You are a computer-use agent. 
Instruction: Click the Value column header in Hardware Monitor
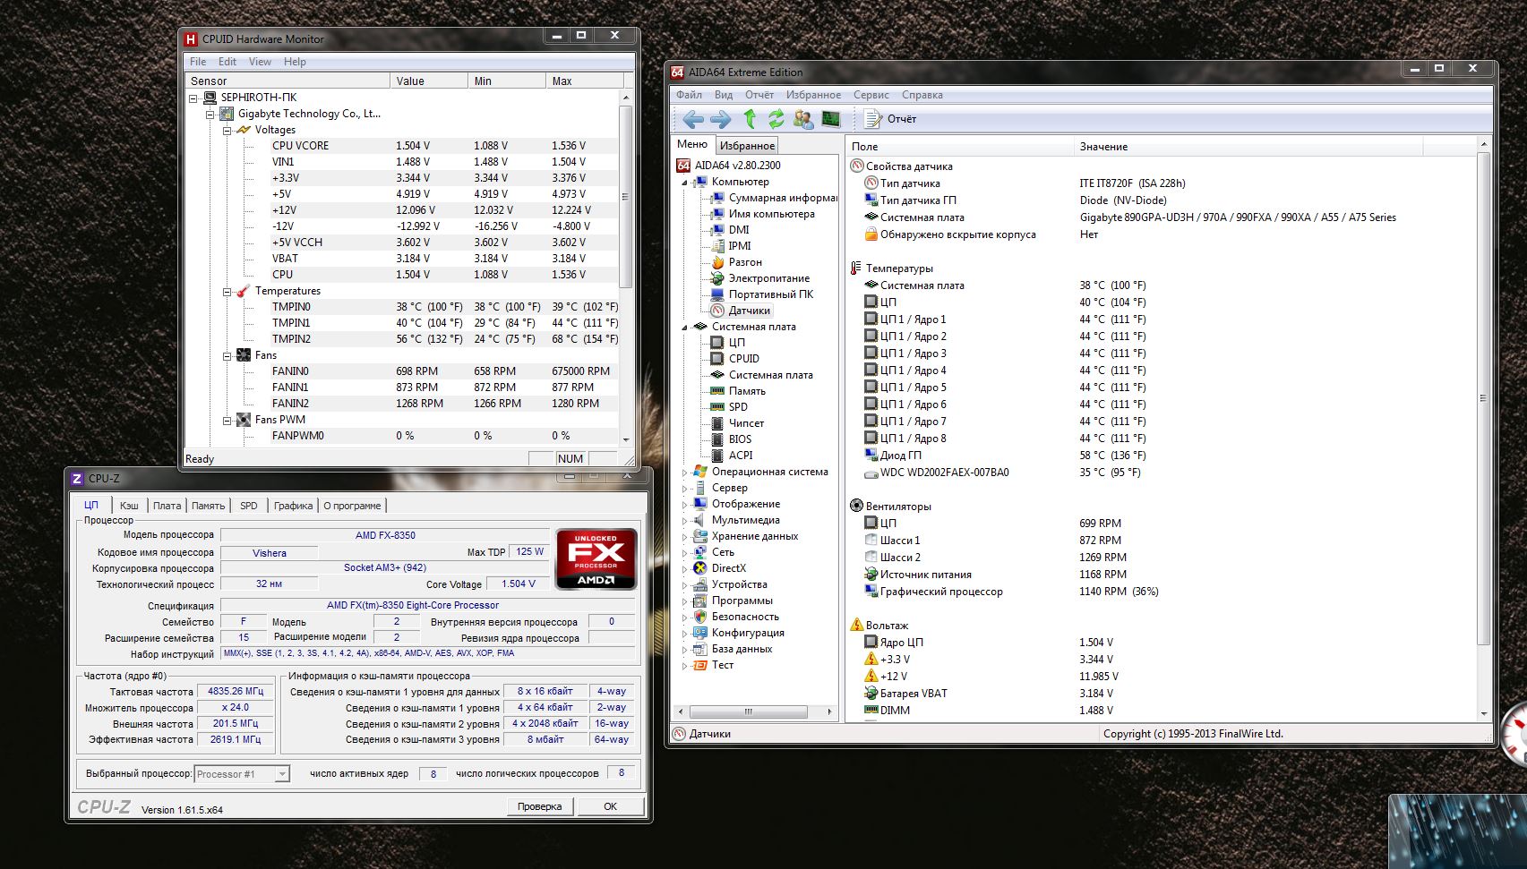(429, 81)
